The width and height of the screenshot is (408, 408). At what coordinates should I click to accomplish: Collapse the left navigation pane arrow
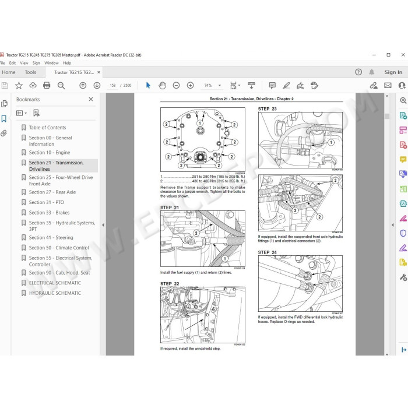103,225
